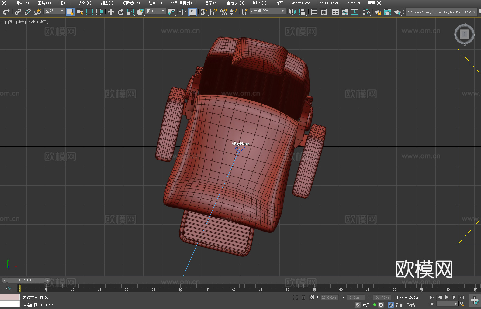Open the Material Editor icon

[366, 12]
